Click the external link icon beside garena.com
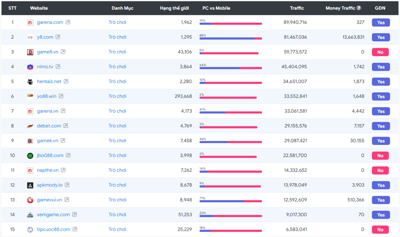400x237 pixels. tap(68, 22)
